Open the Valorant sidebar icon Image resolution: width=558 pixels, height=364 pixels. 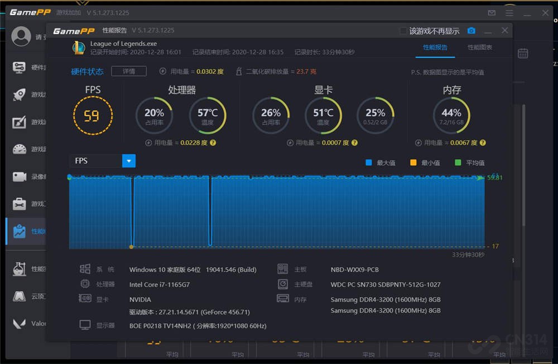click(19, 323)
